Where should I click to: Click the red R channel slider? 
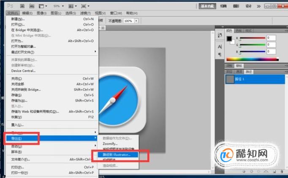(x=252, y=38)
